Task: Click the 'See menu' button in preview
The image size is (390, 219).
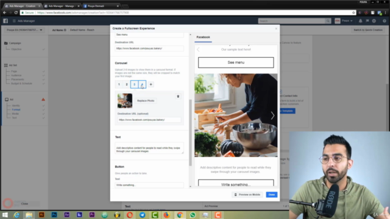Action: pos(236,63)
